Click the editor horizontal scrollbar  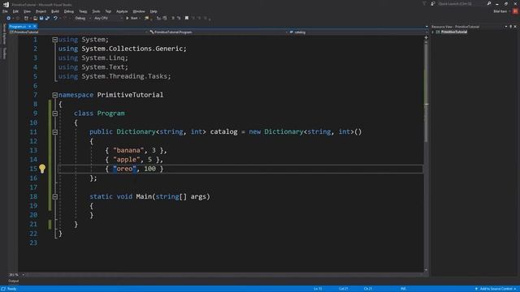point(224,275)
